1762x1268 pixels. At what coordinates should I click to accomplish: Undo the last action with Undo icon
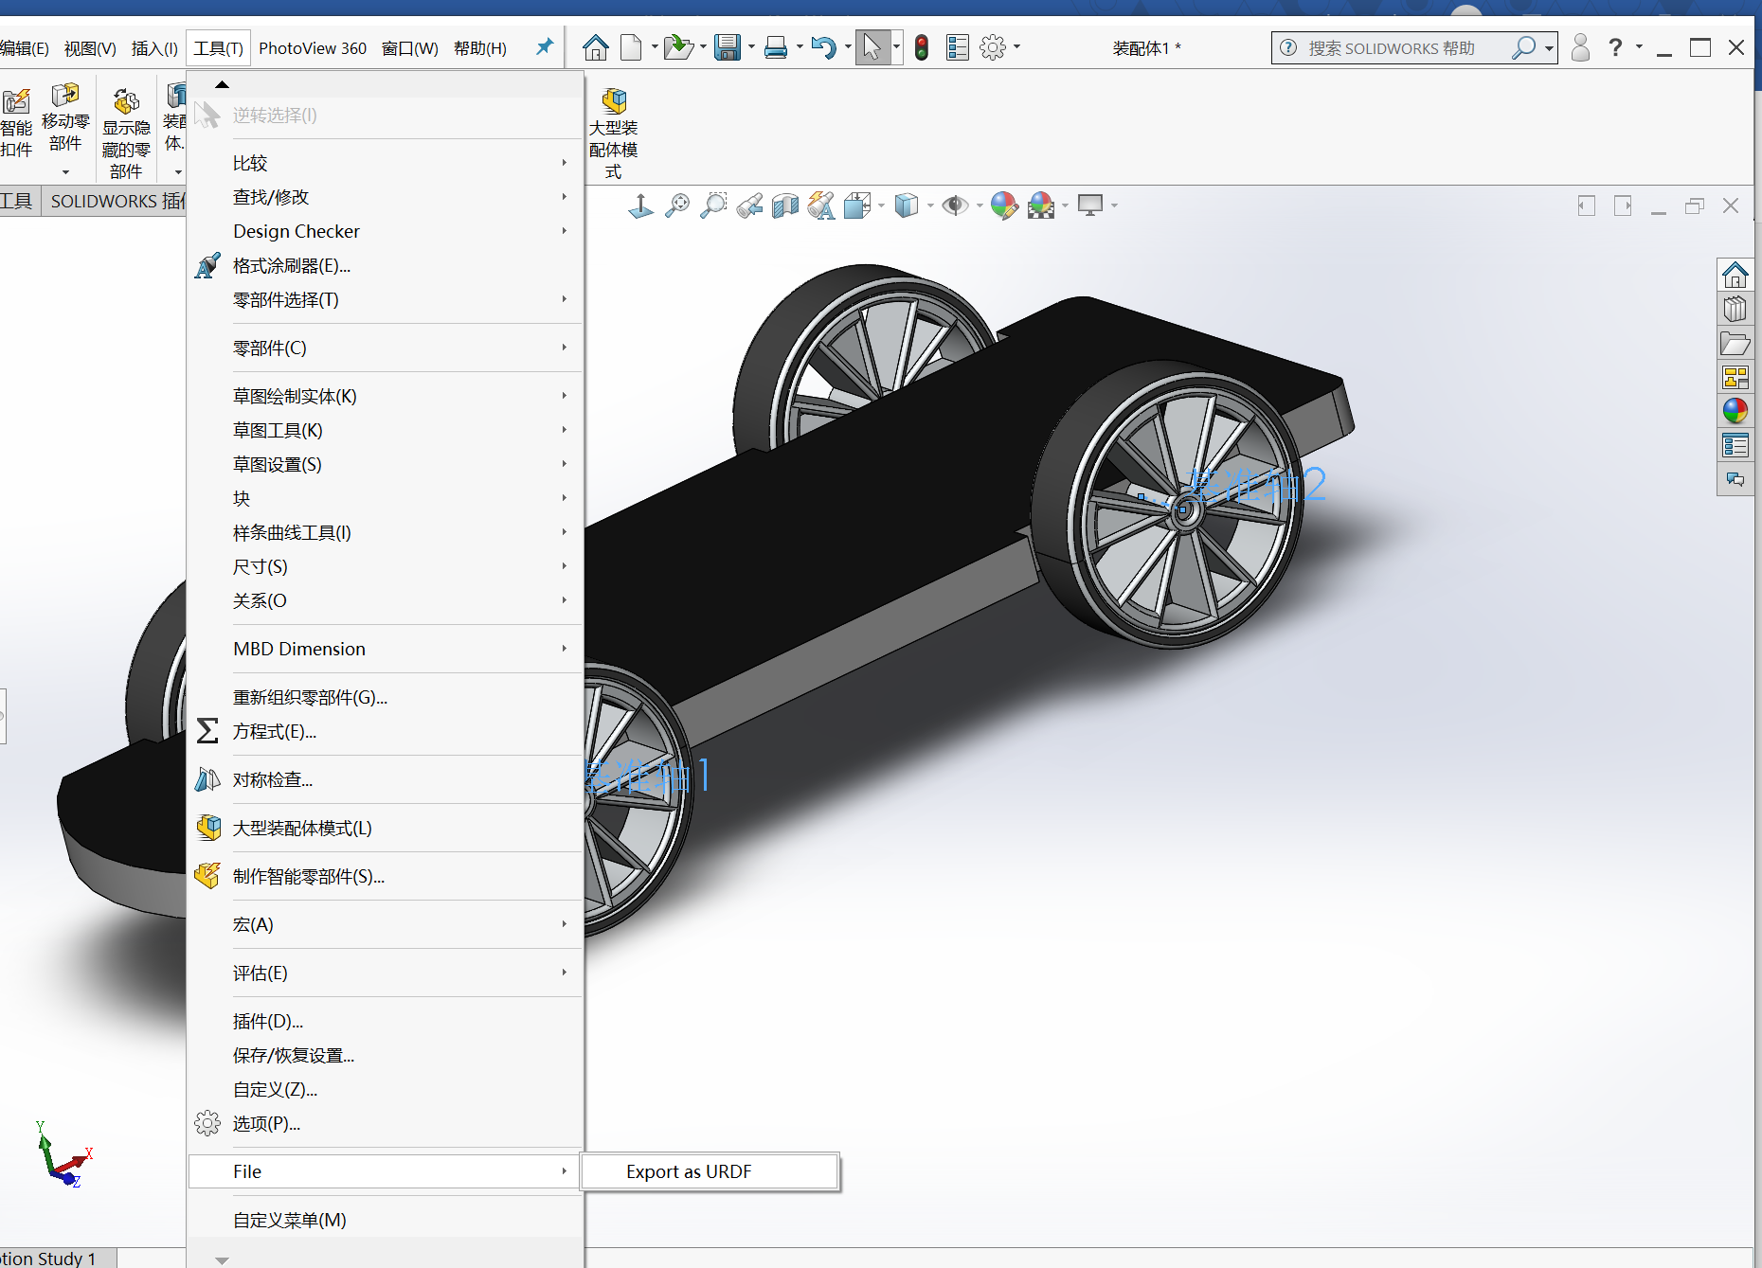coord(823,47)
